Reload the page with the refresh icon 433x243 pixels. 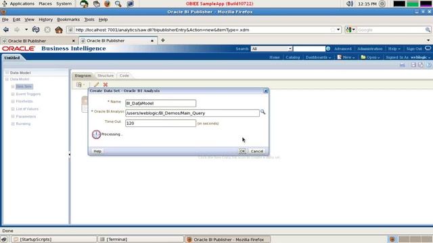[x=36, y=30]
